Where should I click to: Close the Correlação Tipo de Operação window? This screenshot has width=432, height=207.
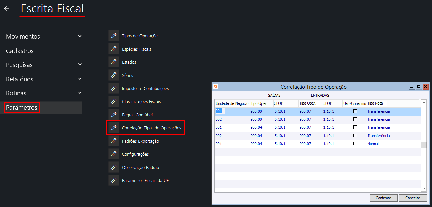[425, 87]
